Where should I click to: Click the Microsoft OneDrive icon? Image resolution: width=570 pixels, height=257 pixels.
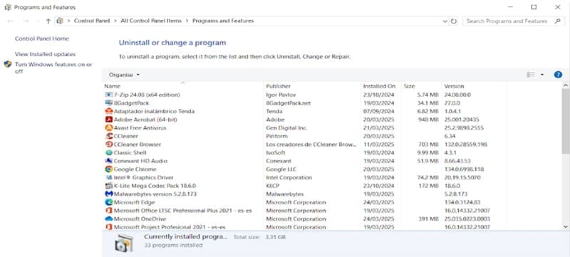(x=109, y=219)
